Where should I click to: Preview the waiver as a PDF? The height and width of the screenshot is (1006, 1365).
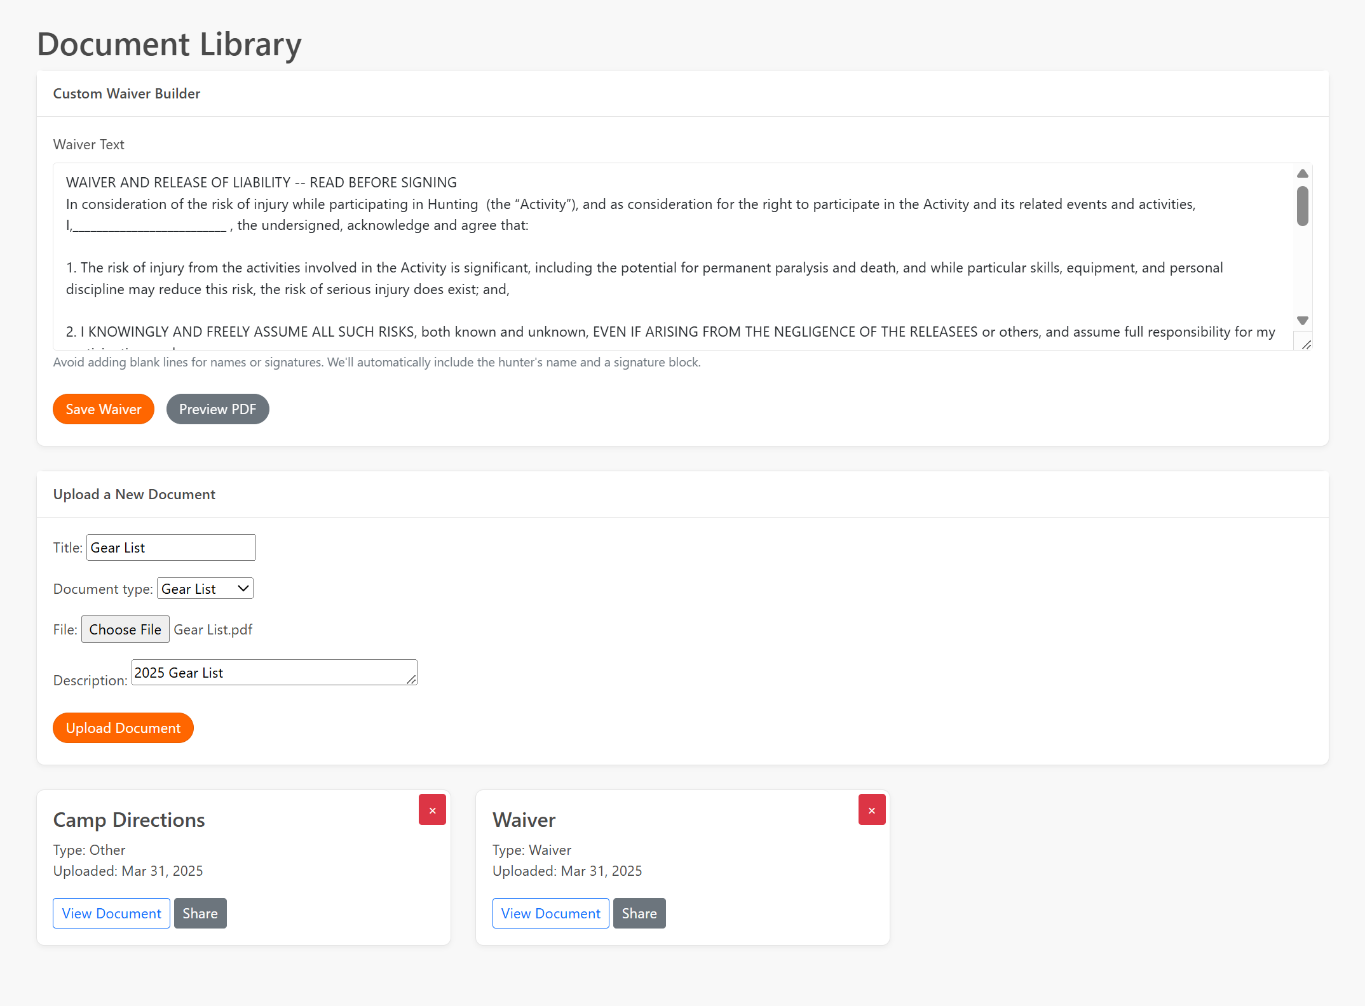click(x=217, y=408)
